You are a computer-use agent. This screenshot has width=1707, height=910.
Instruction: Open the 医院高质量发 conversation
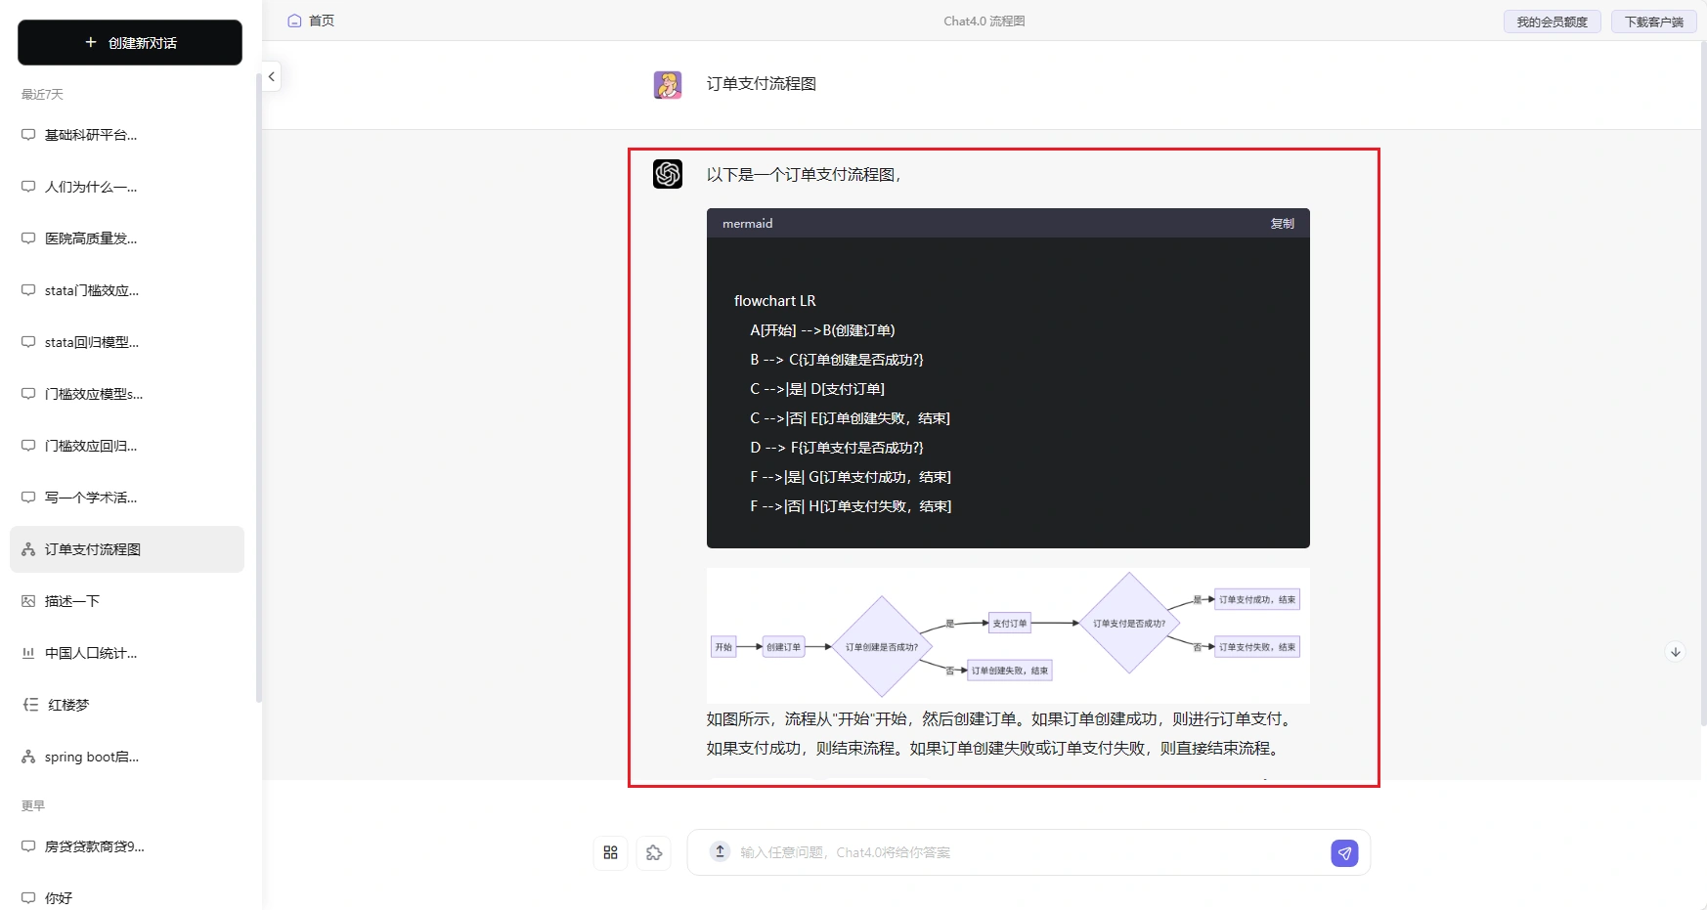(x=127, y=238)
